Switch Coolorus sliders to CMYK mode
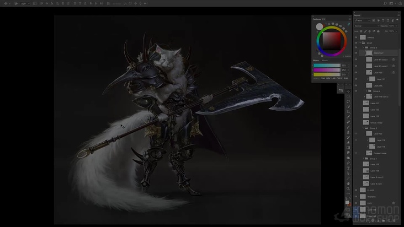 pos(339,78)
